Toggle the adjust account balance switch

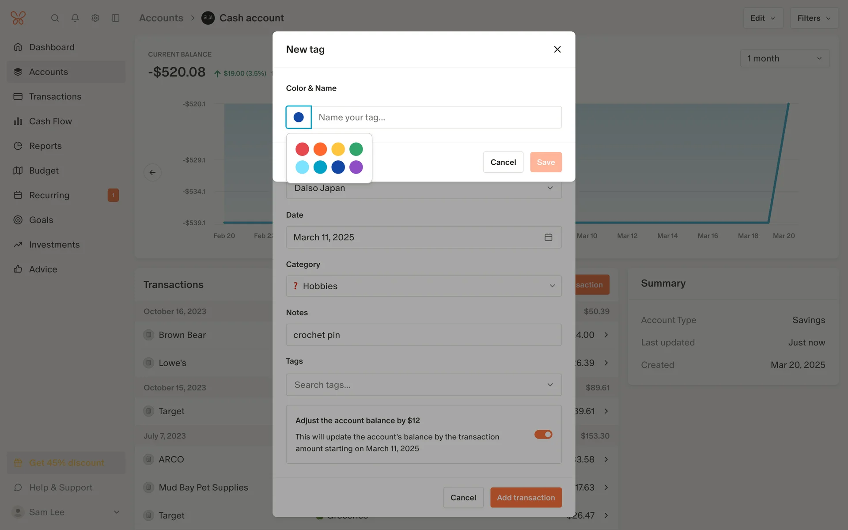click(x=543, y=435)
